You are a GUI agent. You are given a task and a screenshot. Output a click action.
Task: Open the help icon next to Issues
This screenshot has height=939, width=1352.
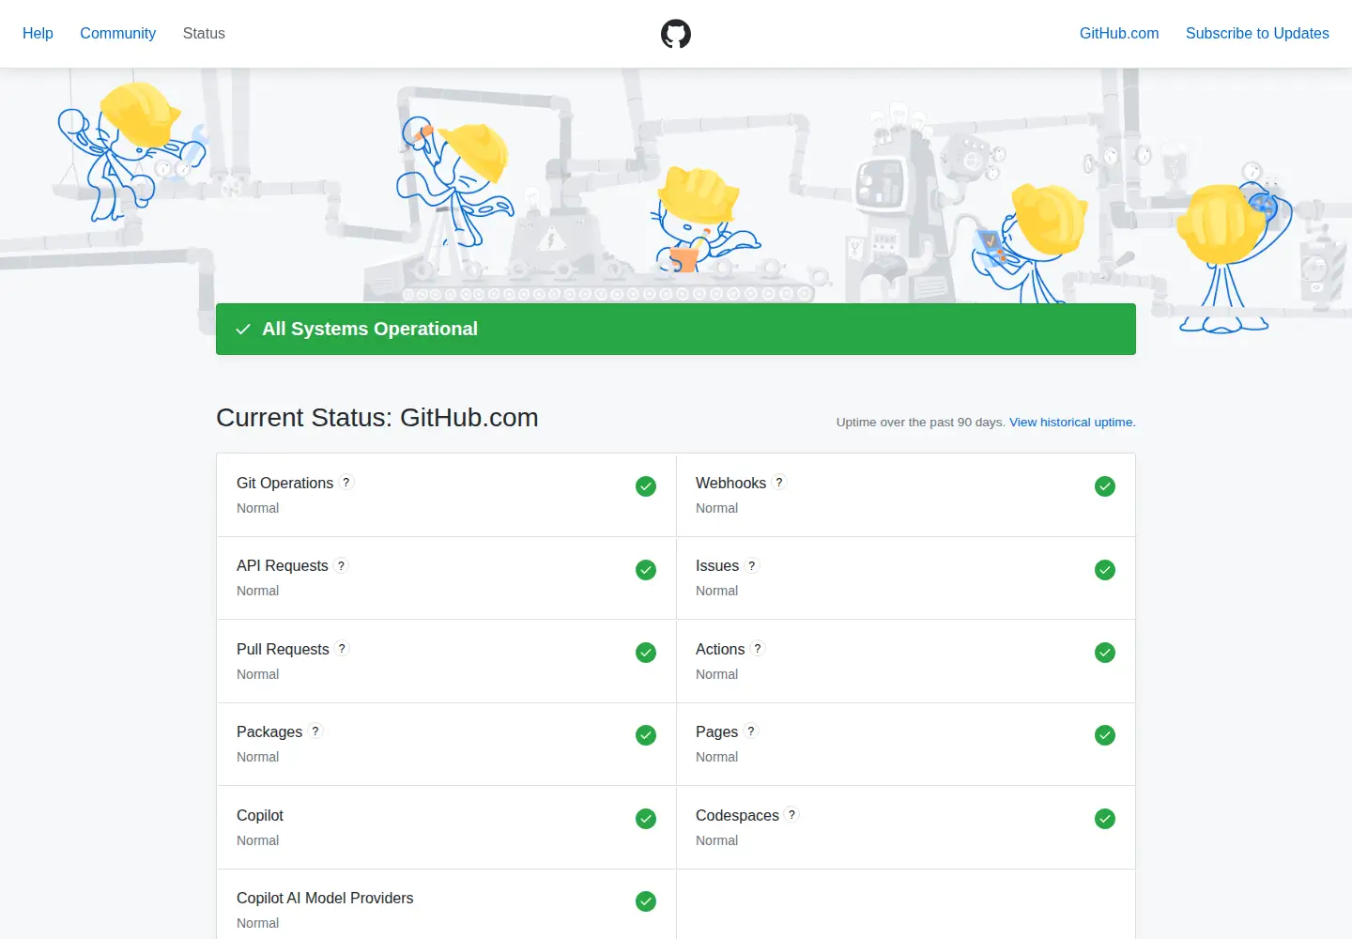752,565
